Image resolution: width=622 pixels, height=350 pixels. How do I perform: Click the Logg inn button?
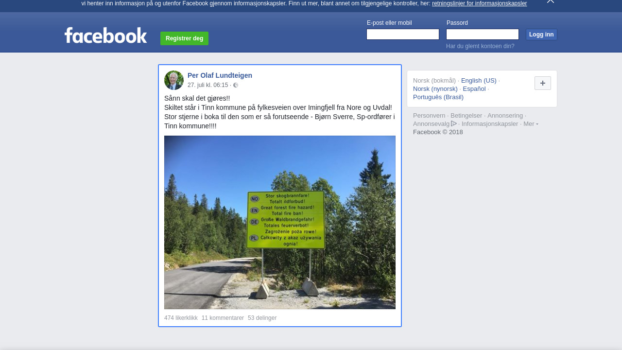pyautogui.click(x=541, y=35)
